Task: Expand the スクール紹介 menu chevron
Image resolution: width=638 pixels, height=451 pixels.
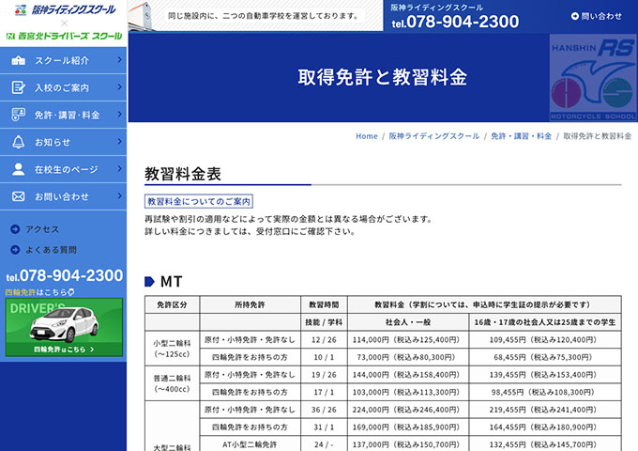Action: pos(120,60)
